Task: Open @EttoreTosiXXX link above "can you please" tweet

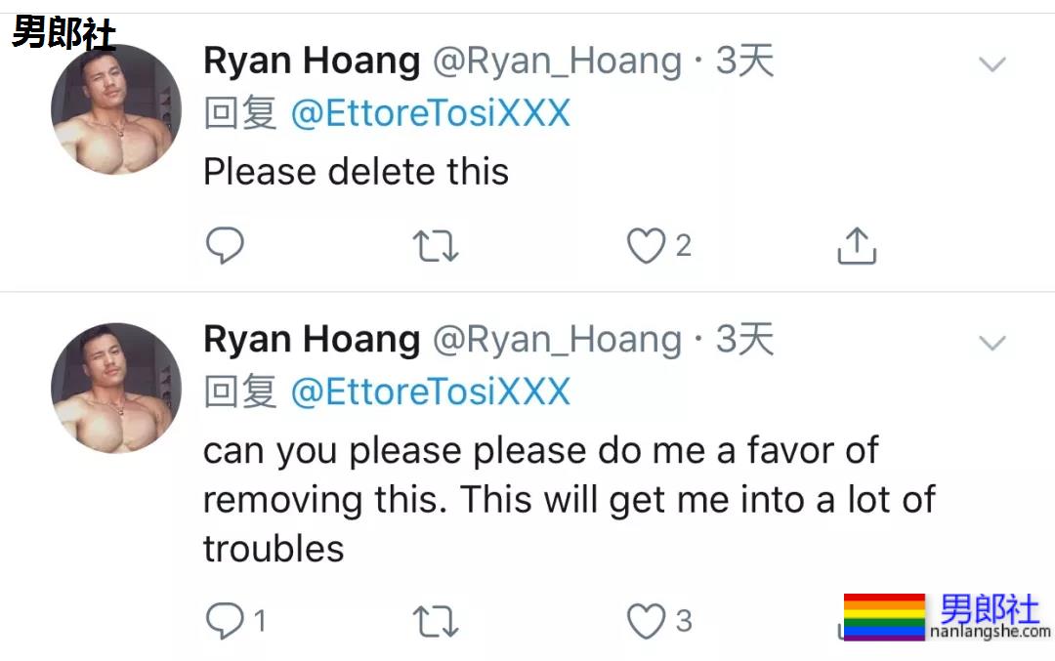Action: pyautogui.click(x=430, y=392)
